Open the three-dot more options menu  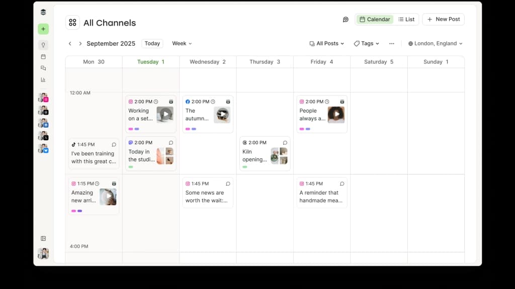[x=392, y=44]
